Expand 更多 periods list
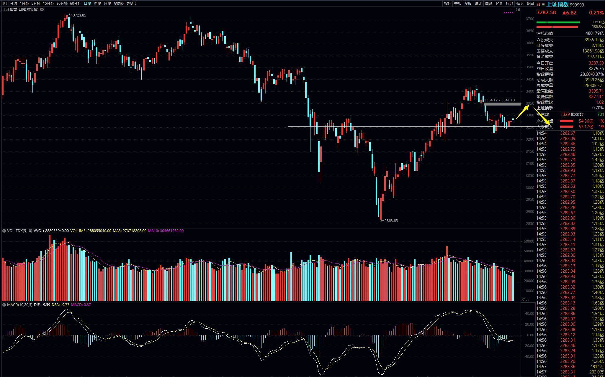Viewport: 605px width, 377px height. [x=131, y=4]
